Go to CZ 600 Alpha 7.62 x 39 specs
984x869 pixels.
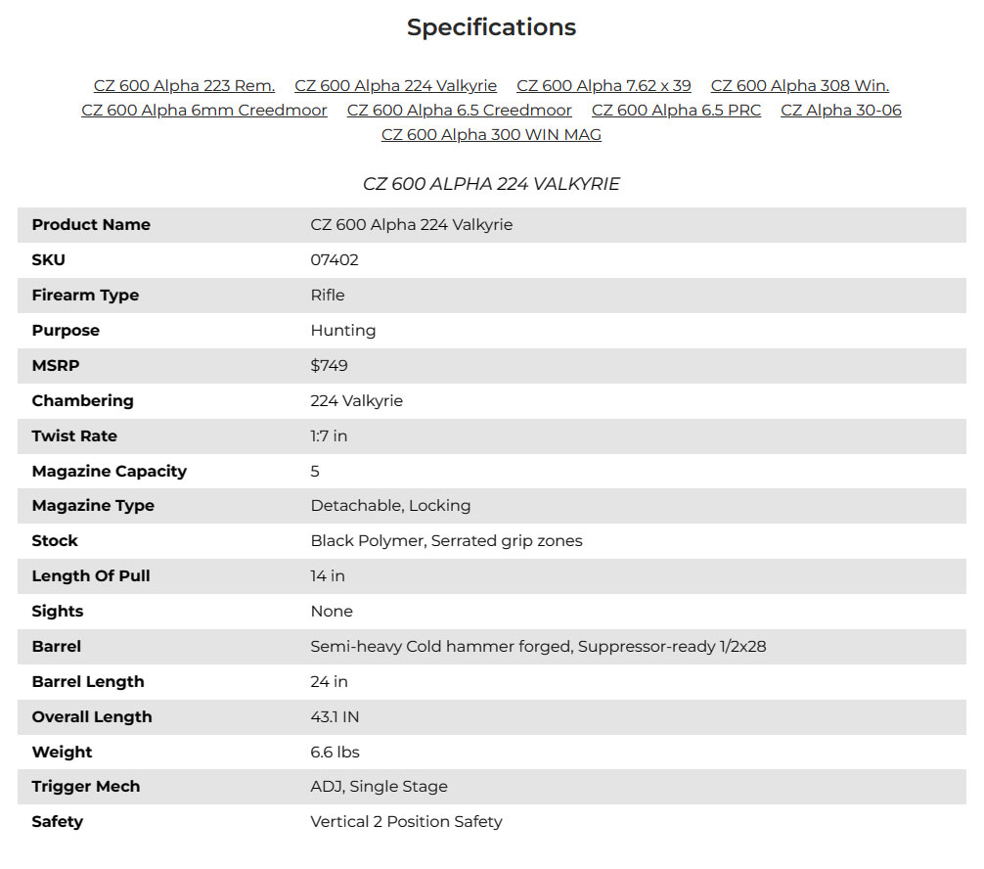(x=604, y=86)
